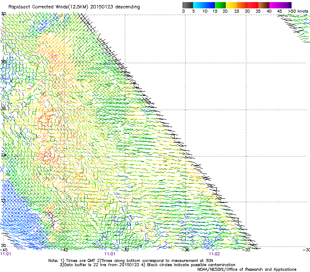Choose the brown 35-40 knots legend segment
The image size is (310, 272).
coord(264,5)
